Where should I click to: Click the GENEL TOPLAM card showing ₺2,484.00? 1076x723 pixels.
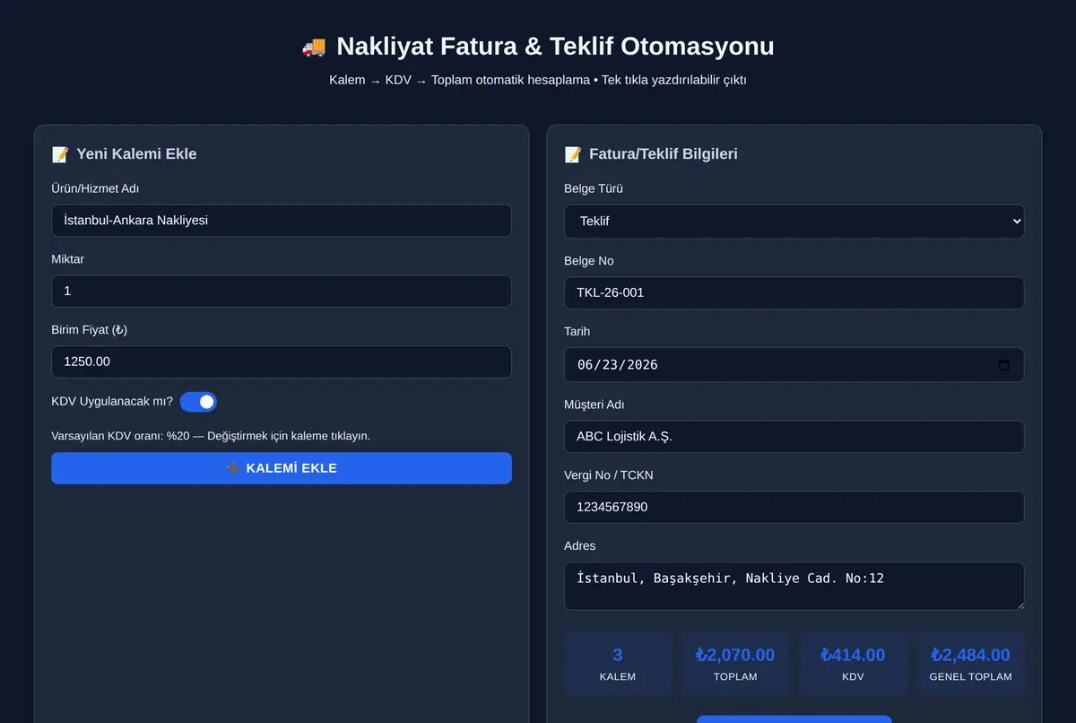point(970,664)
